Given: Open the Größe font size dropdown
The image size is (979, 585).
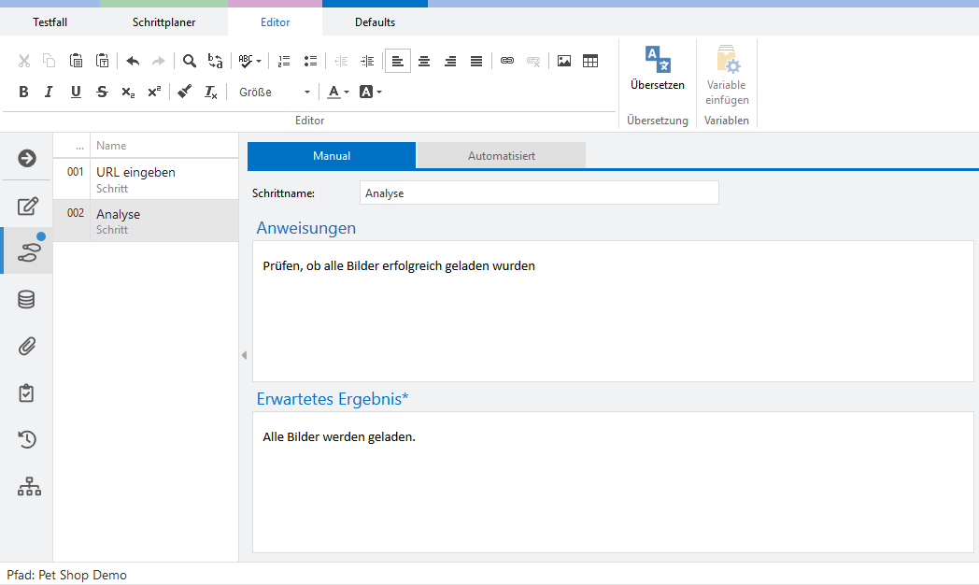Looking at the screenshot, I should pos(275,92).
